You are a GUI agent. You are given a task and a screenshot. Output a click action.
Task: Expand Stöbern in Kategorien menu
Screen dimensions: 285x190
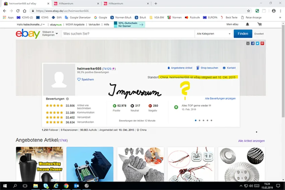click(50, 34)
